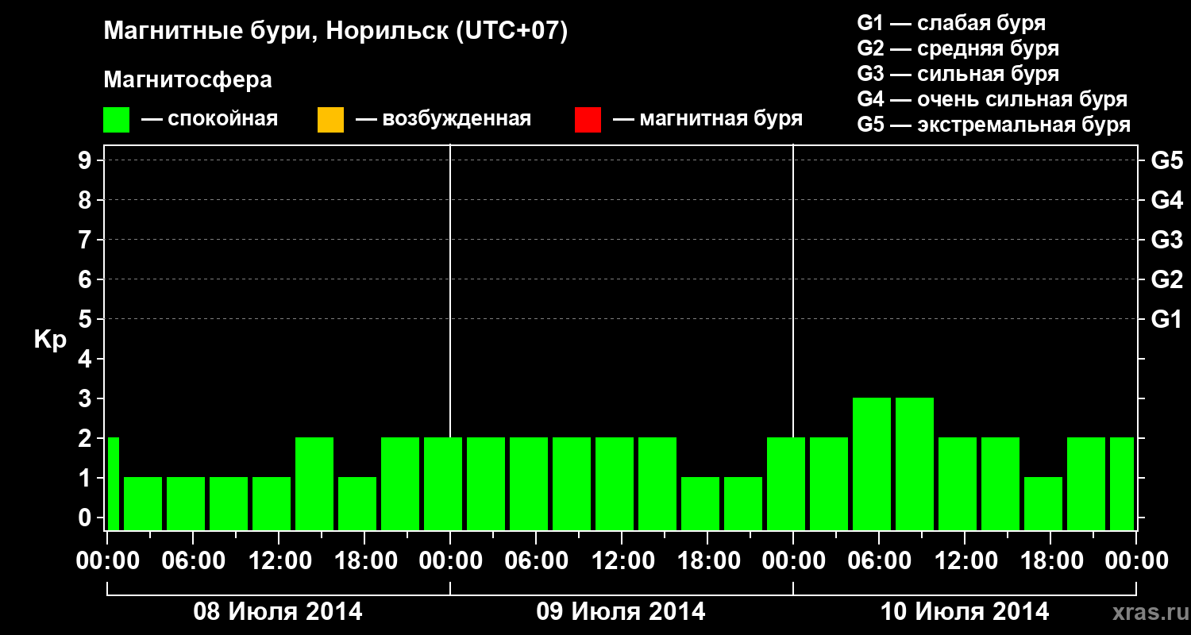Click the 'G1 — слабая буря' legend line

coord(951,23)
